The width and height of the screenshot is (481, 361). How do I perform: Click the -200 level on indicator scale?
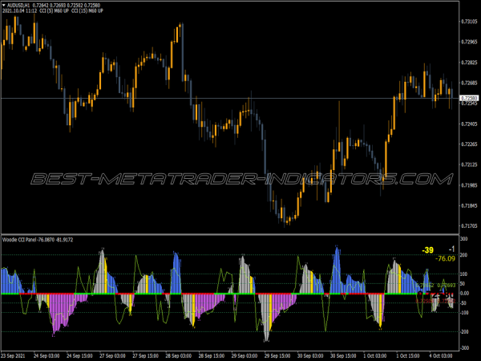click(464, 333)
